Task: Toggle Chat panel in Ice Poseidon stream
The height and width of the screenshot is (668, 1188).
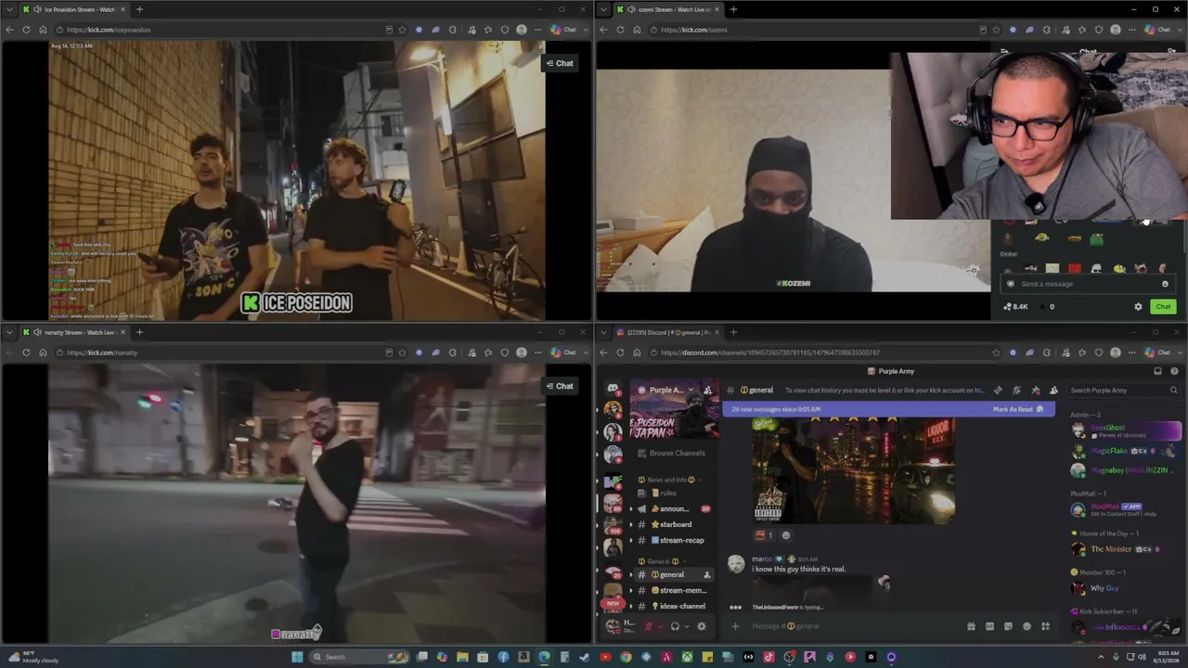Action: pyautogui.click(x=560, y=63)
